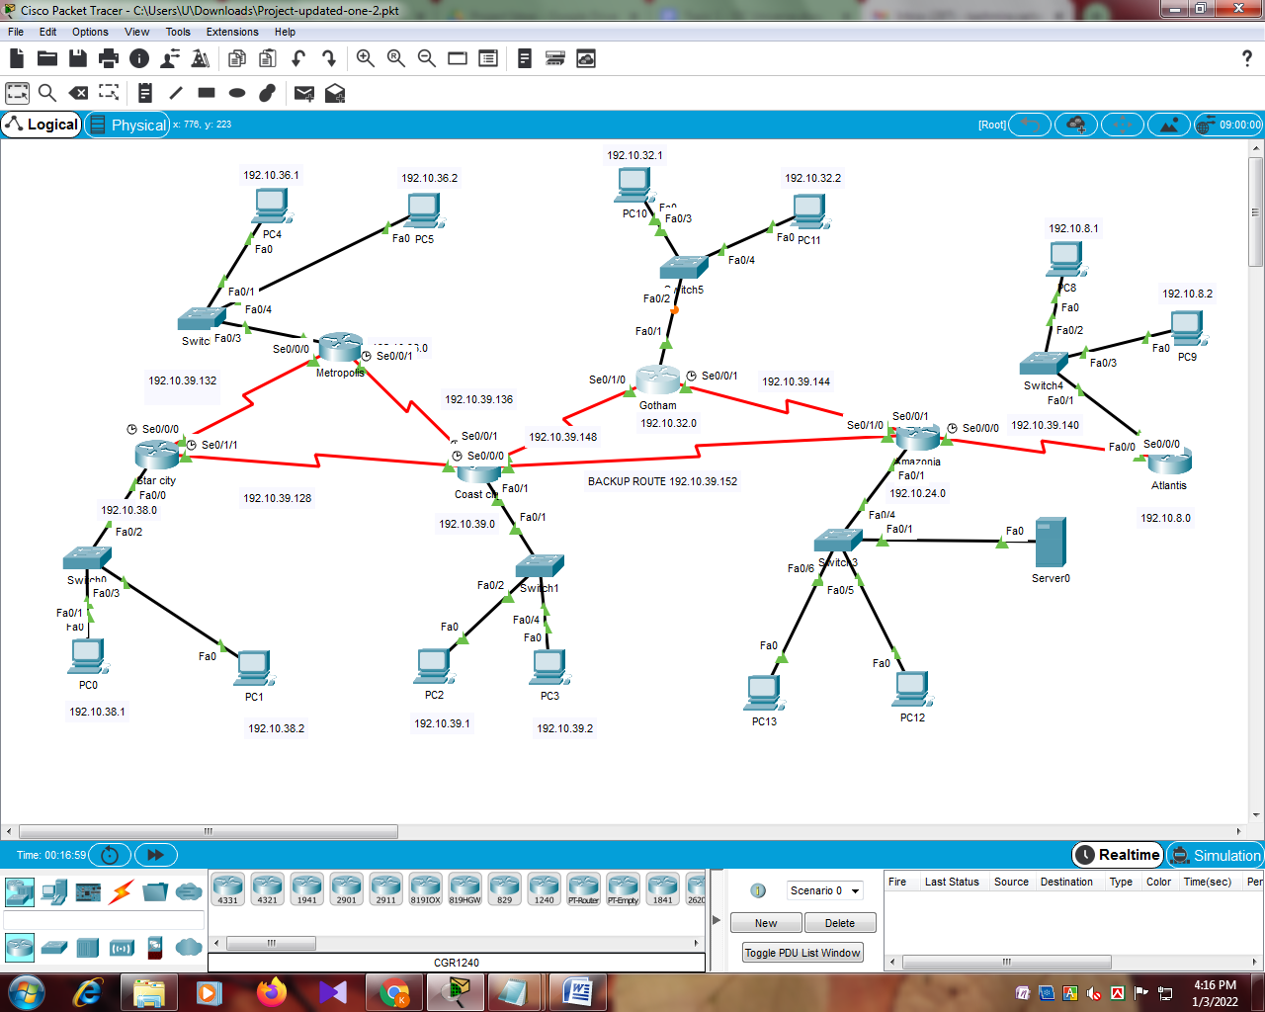The width and height of the screenshot is (1265, 1012).
Task: Click the Fast Forward Time control
Action: (156, 855)
